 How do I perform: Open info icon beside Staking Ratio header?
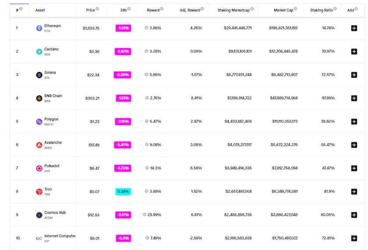coord(335,9)
